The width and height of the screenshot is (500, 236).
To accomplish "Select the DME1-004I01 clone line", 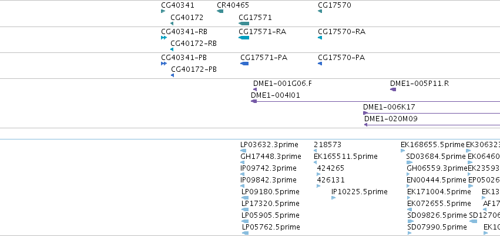I will point(375,101).
